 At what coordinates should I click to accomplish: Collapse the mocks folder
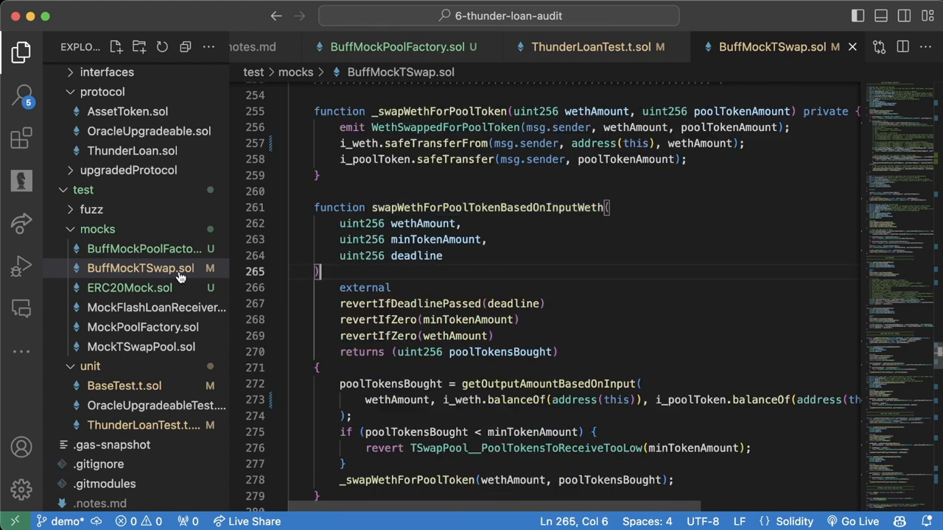point(97,229)
